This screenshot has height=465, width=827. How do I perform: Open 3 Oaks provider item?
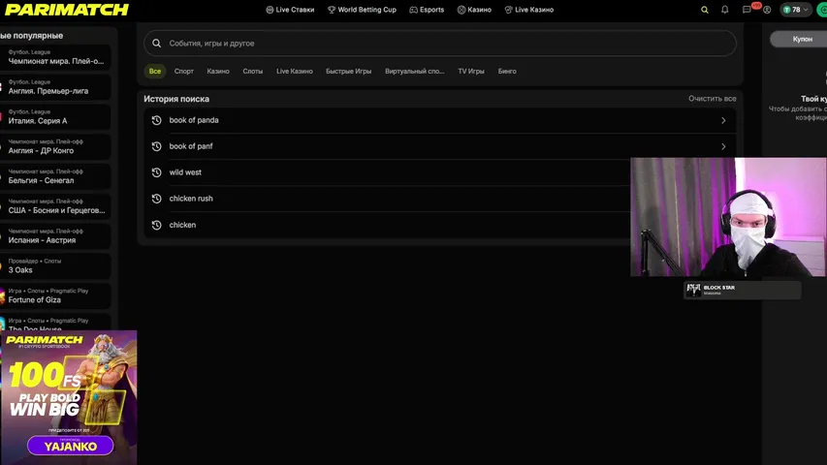(x=55, y=265)
